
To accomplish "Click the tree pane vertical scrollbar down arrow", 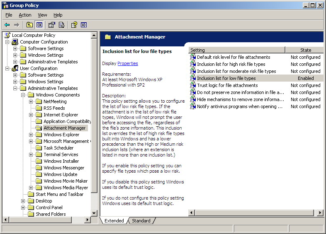I will tap(94, 213).
